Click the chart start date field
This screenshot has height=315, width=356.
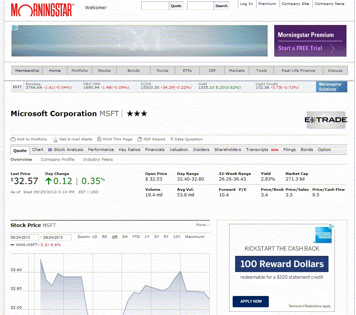coord(24,238)
